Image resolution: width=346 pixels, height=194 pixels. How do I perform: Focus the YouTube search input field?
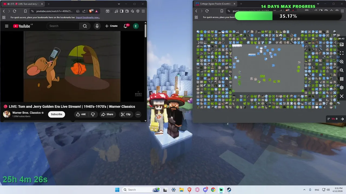coord(63,26)
